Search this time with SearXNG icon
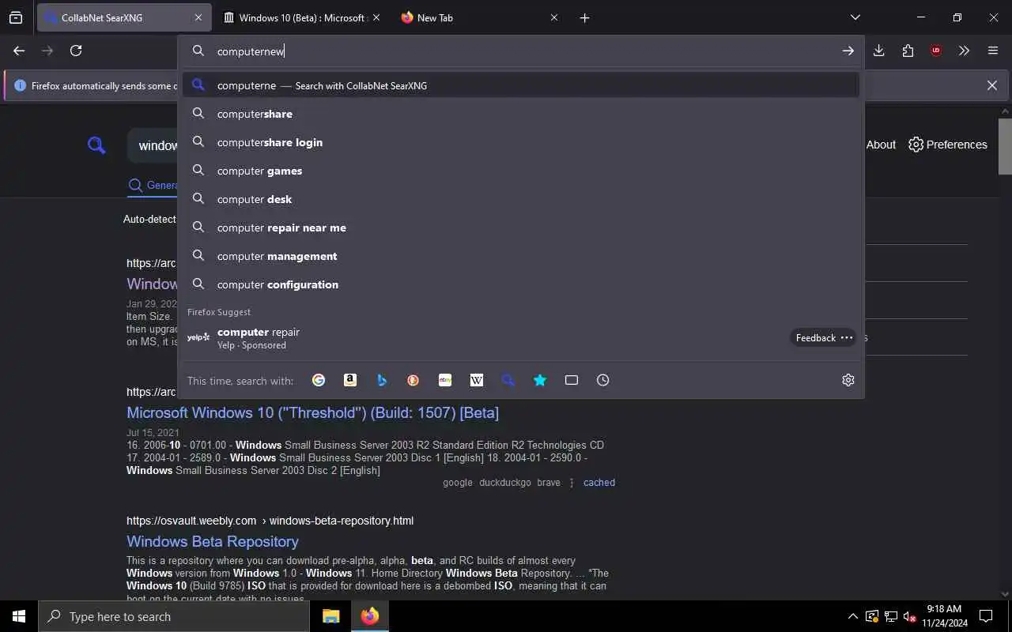 (x=508, y=380)
